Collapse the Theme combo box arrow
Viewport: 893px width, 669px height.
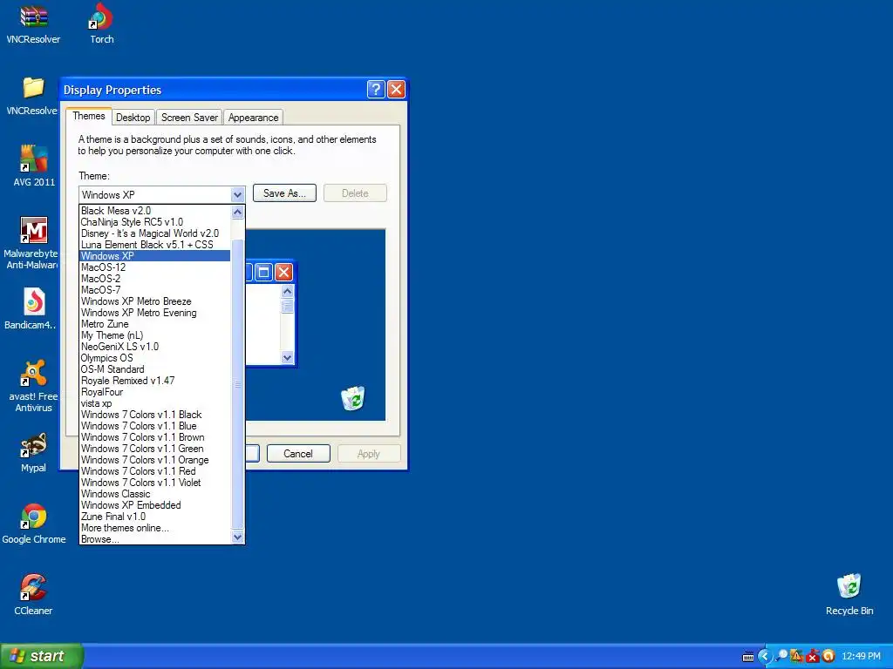(x=237, y=194)
